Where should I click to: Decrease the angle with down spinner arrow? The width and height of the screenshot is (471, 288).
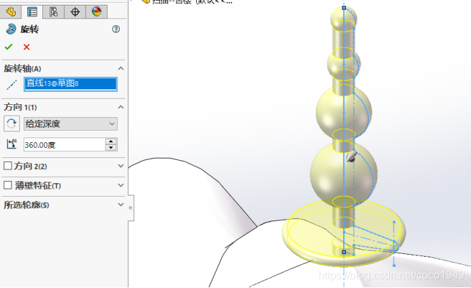click(111, 148)
